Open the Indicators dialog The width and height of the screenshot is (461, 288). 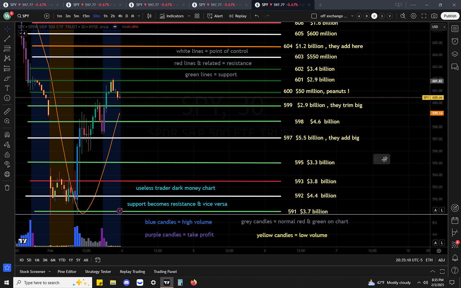tap(172, 16)
